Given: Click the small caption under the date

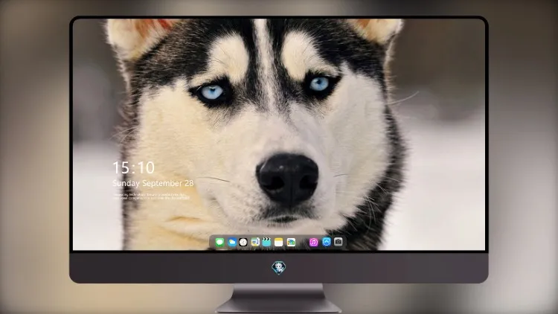Looking at the screenshot, I should tap(151, 196).
